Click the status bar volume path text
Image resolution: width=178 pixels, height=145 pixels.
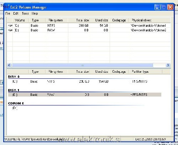click(35, 139)
